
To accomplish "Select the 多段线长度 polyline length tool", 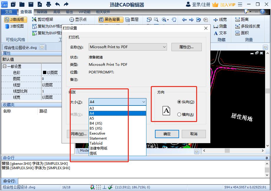I will pyautogui.click(x=247, y=26).
